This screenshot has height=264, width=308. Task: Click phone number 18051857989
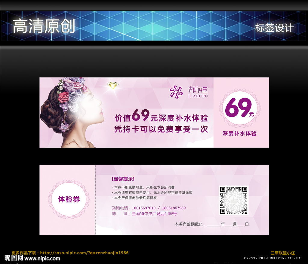pos(174,208)
